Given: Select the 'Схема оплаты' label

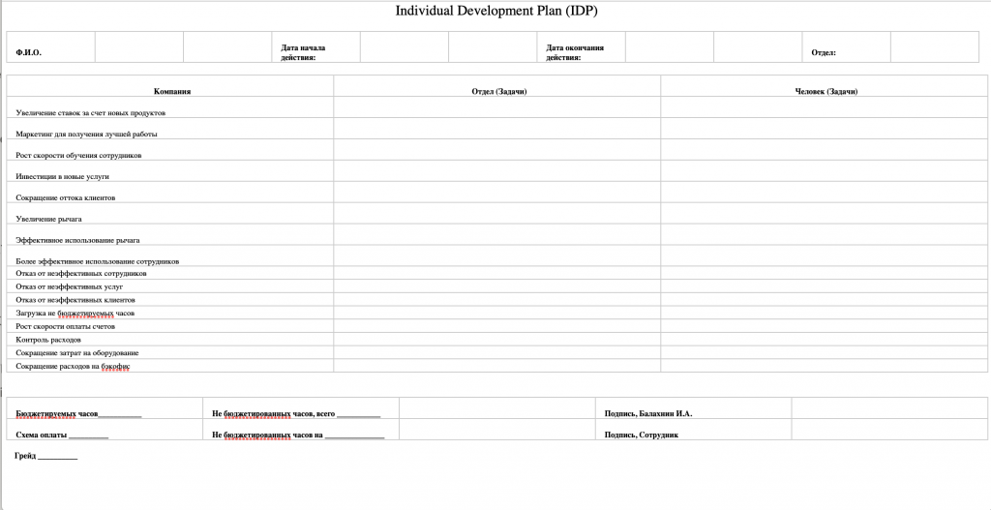Looking at the screenshot, I should pos(41,435).
